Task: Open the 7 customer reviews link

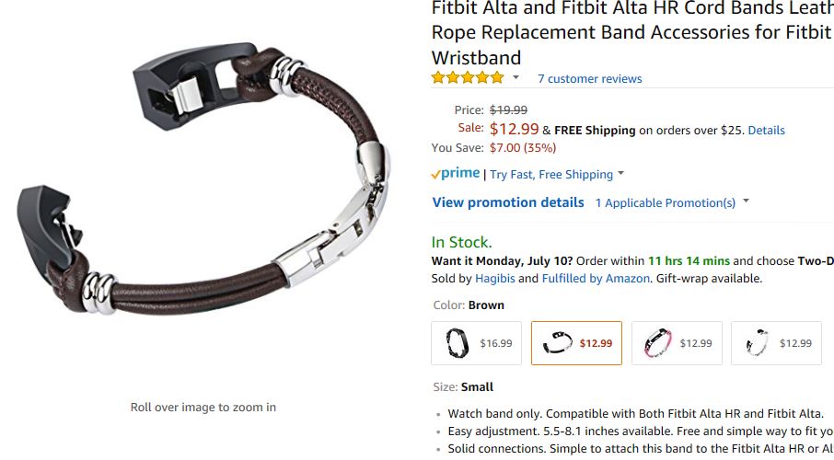Action: (589, 79)
